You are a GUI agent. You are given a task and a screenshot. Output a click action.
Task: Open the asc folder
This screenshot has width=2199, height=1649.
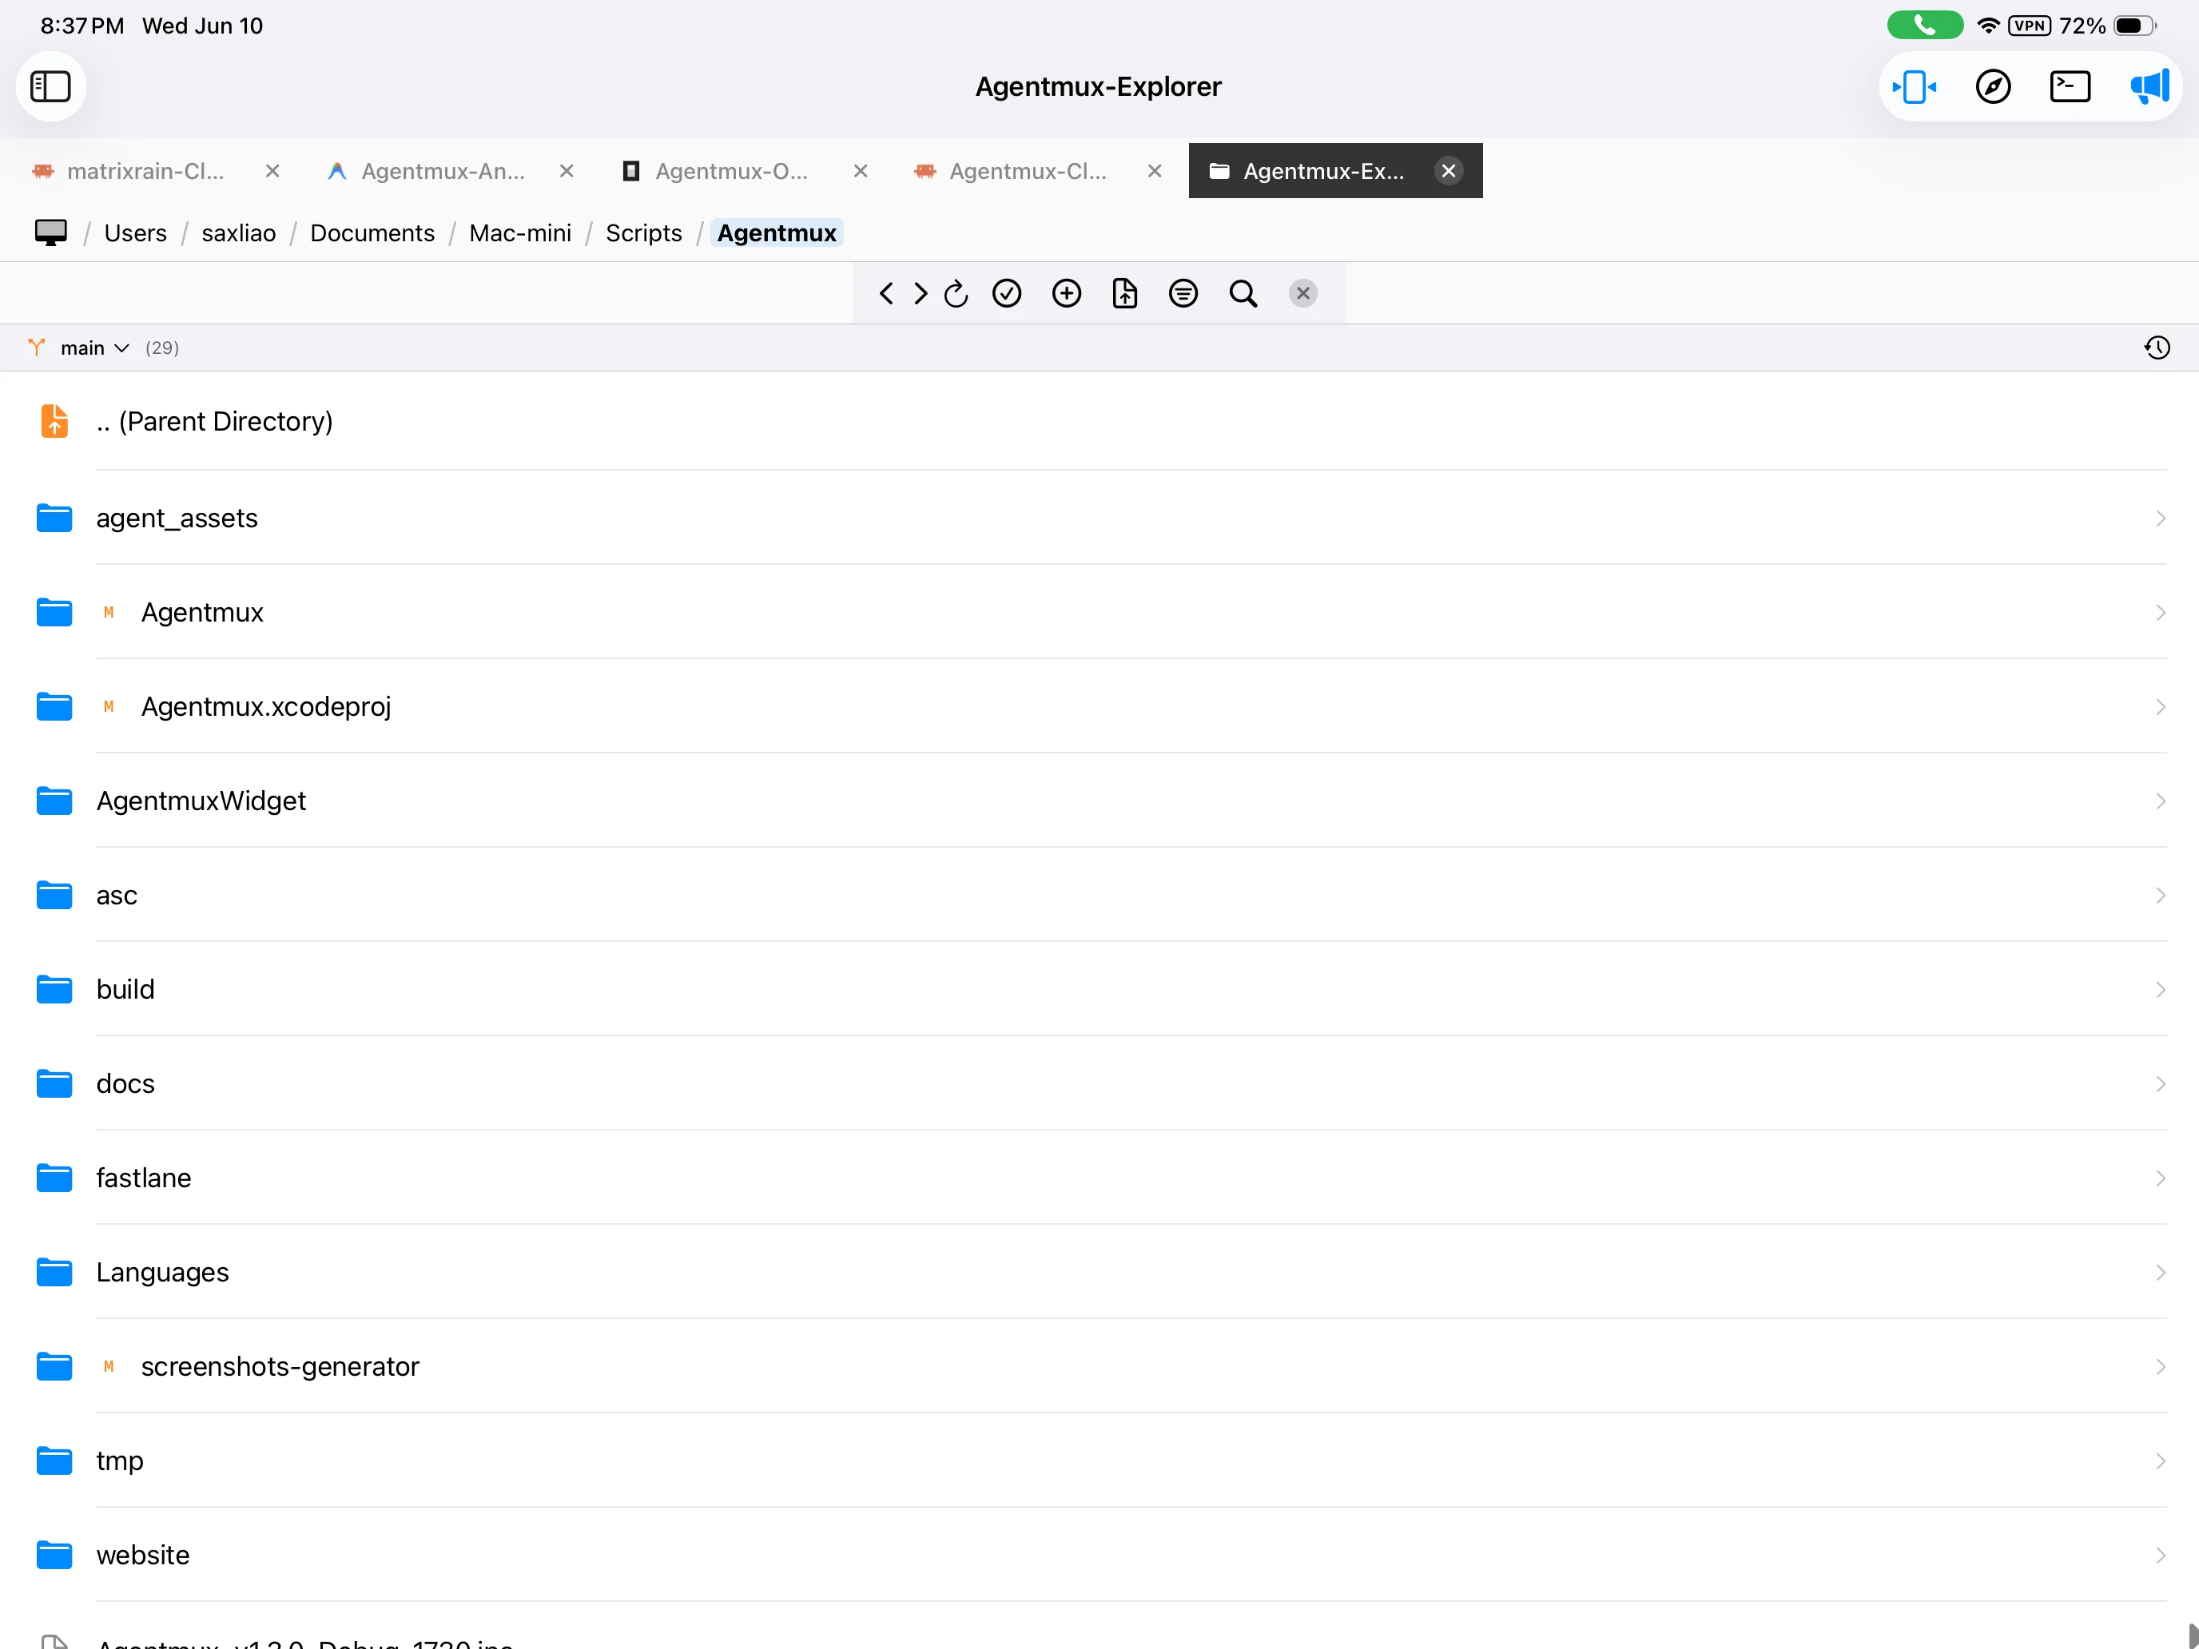point(1099,896)
